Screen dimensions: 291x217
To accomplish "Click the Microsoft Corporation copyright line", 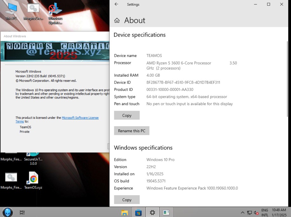I will click(46, 81).
